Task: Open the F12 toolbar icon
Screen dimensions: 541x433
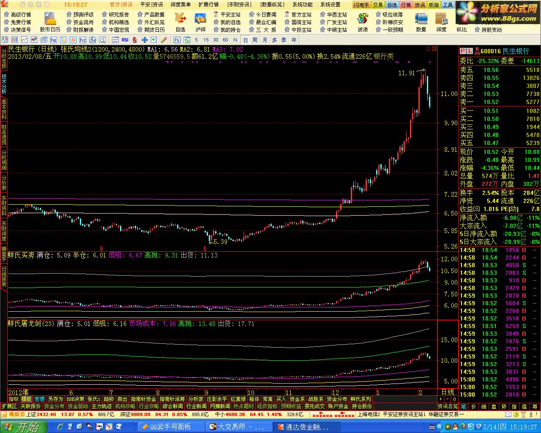Action: 83,40
